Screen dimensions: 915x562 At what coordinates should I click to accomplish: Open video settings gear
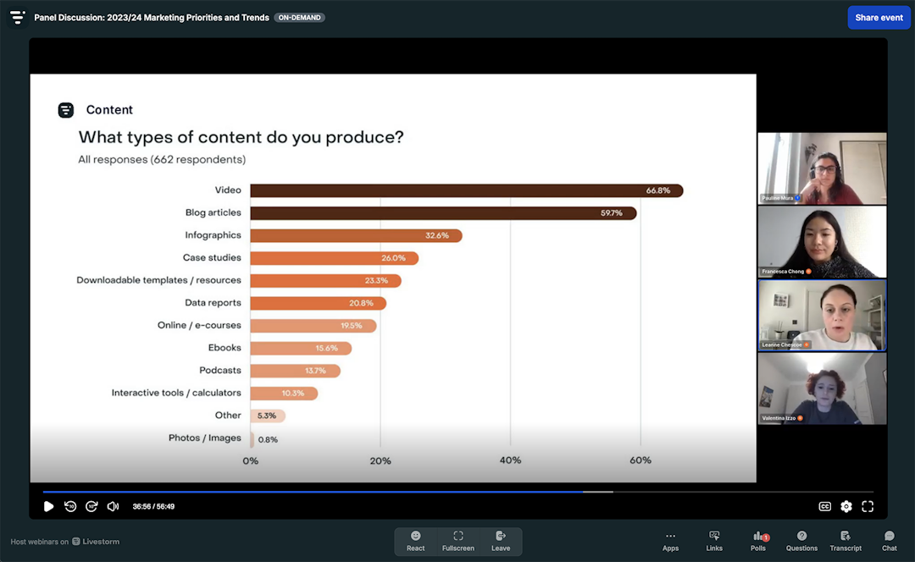click(x=846, y=507)
